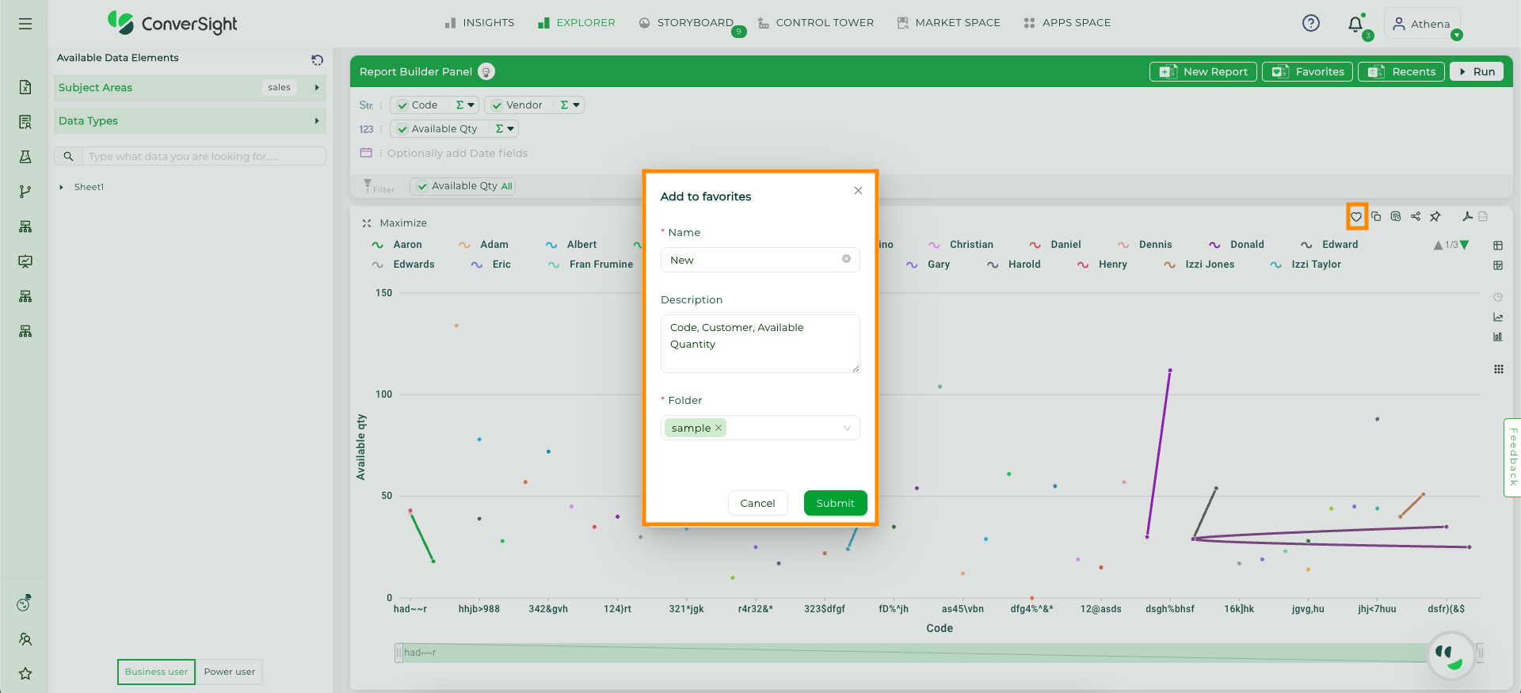The image size is (1521, 693).
Task: Expand Data Types section
Action: click(190, 121)
